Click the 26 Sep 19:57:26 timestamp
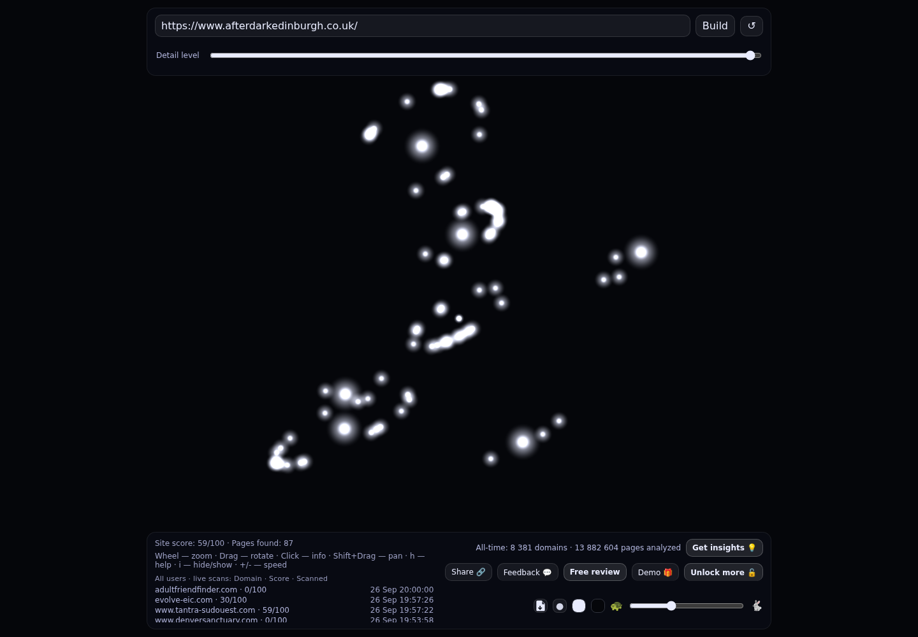The width and height of the screenshot is (918, 637). [402, 600]
